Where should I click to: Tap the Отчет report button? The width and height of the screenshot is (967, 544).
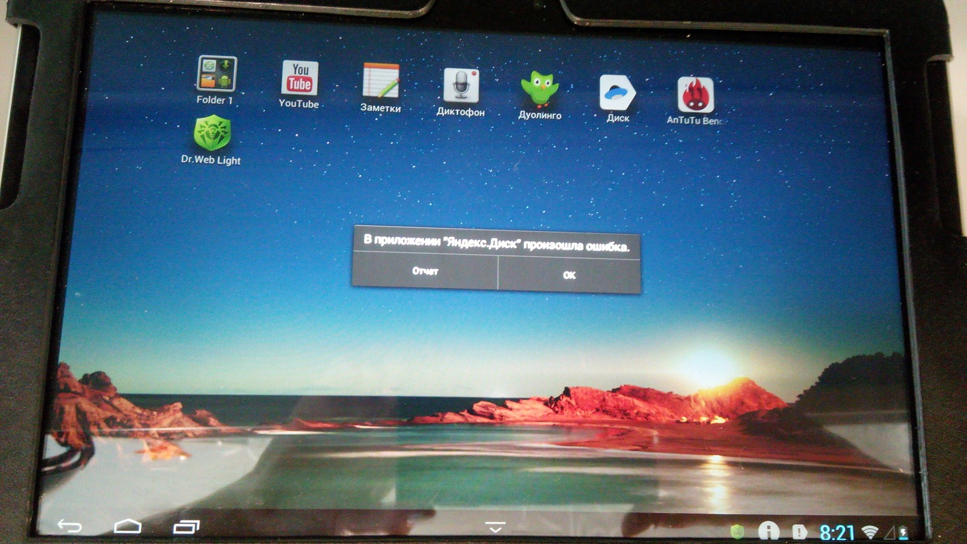[x=425, y=271]
